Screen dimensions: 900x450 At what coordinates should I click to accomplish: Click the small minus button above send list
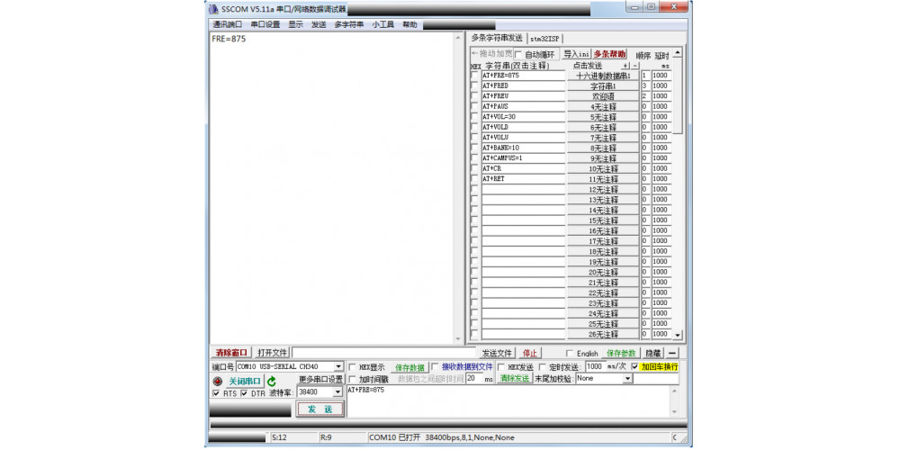[x=634, y=66]
